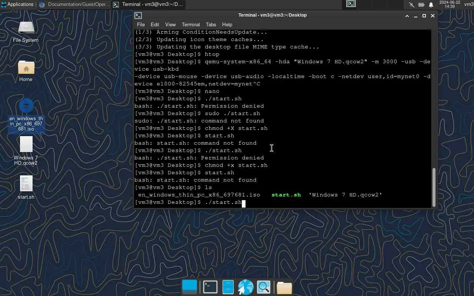The image size is (474, 296).
Task: Click the muted volume icon in the panel
Action: [x=412, y=5]
